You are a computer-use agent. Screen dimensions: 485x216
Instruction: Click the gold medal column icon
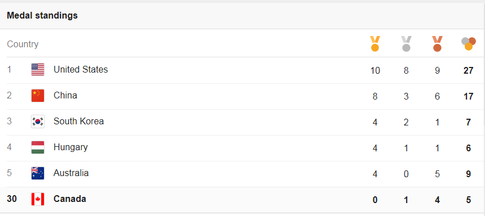[x=375, y=44]
